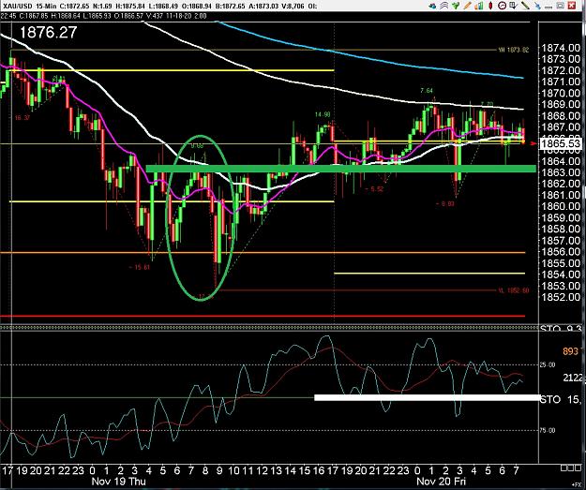Image resolution: width=586 pixels, height=490 pixels.
Task: Select the green marker pen tool
Action: coord(525,6)
